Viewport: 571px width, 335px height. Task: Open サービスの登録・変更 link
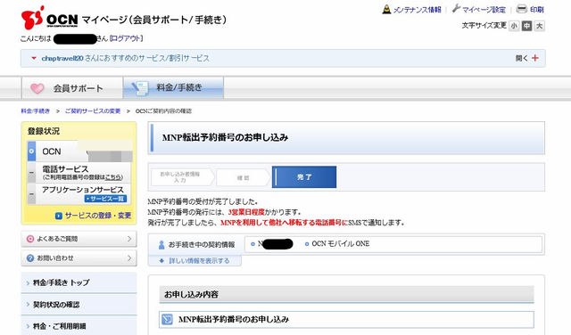(x=98, y=216)
